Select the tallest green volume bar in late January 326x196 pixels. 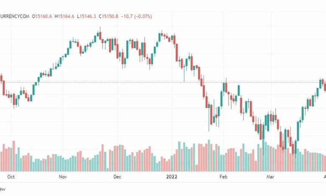tap(209, 156)
